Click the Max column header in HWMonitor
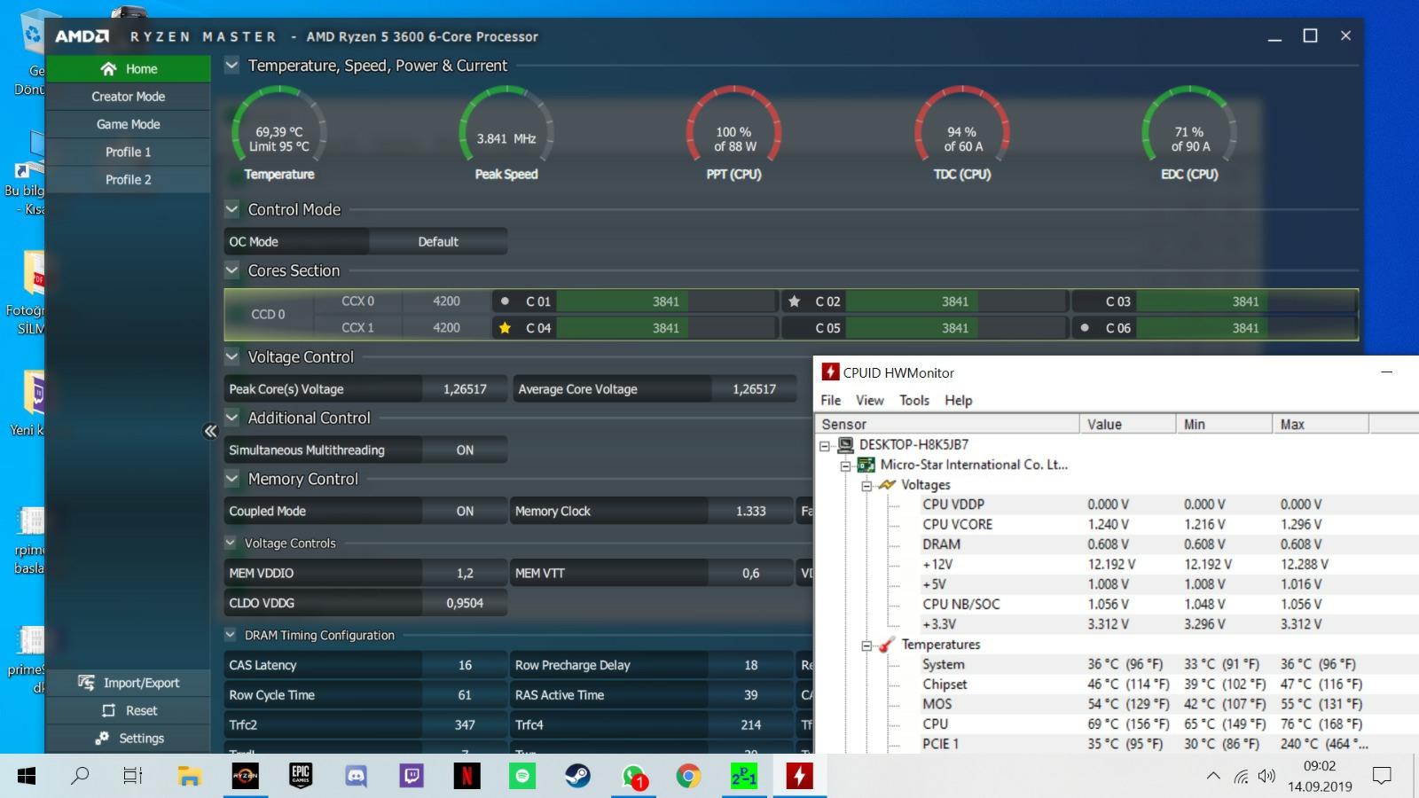 pyautogui.click(x=1321, y=424)
